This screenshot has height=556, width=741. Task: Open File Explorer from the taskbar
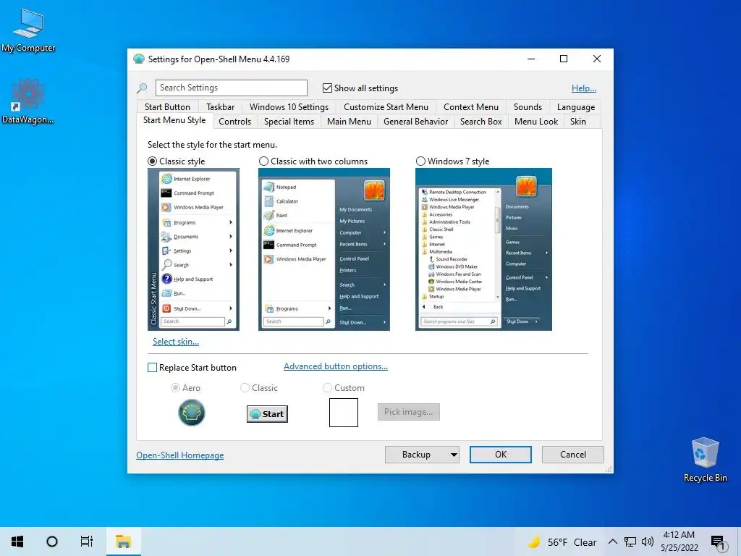pyautogui.click(x=123, y=542)
